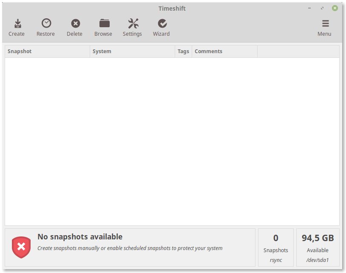346x273 pixels.
Task: Open the Restore clock icon
Action: coord(46,23)
